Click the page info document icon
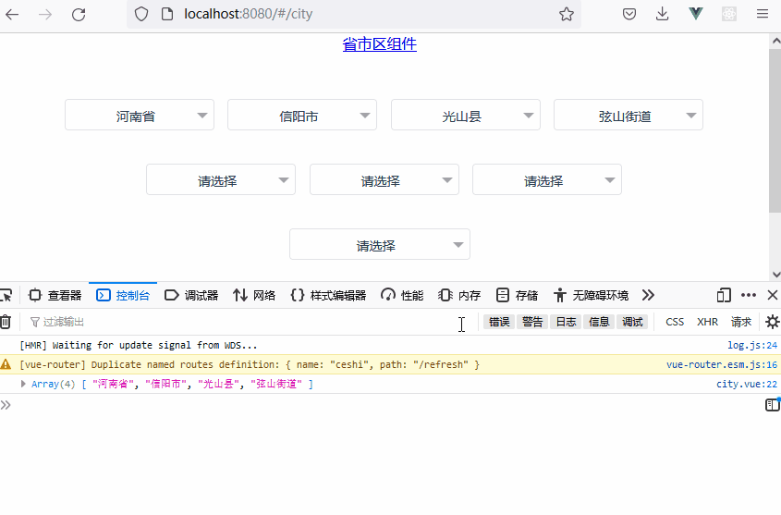Image resolution: width=781 pixels, height=515 pixels. coord(167,14)
